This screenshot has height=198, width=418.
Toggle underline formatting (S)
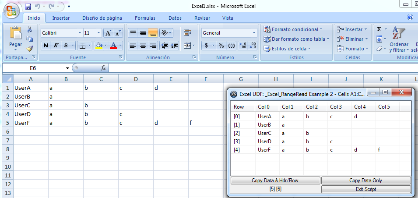[x=66, y=46]
